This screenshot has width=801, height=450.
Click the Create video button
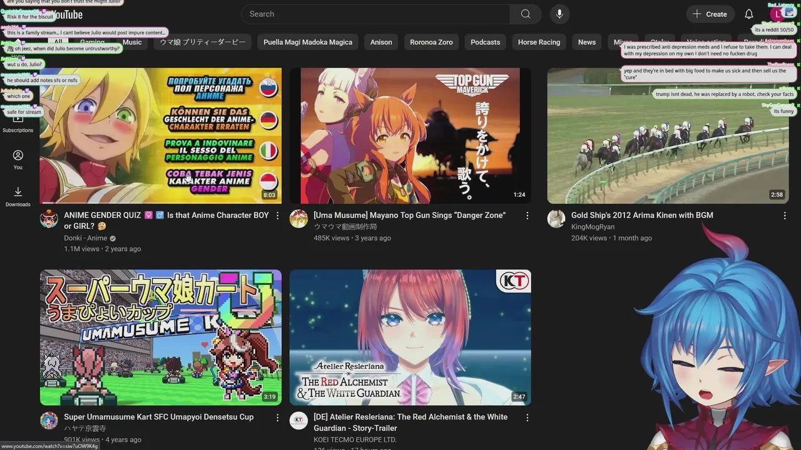click(710, 14)
